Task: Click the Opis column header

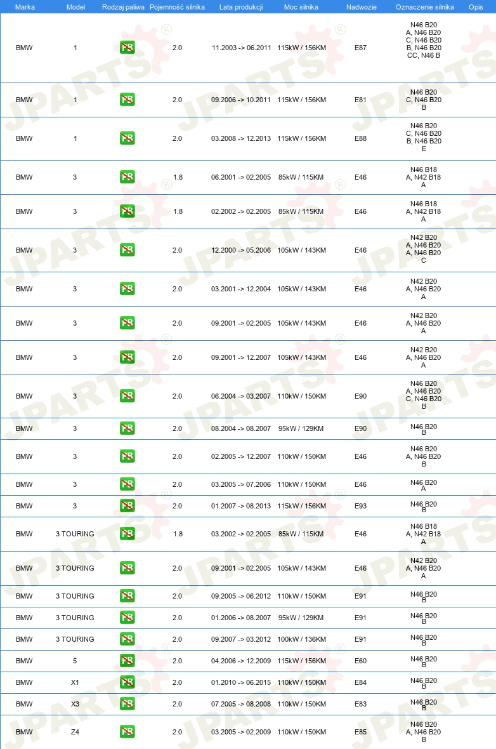Action: [x=476, y=7]
